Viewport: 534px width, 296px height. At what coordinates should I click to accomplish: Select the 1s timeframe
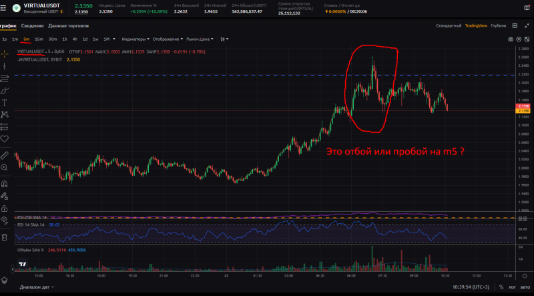[5, 39]
